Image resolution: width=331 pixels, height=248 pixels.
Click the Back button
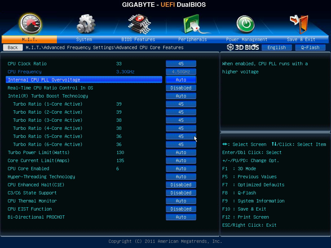pyautogui.click(x=13, y=47)
